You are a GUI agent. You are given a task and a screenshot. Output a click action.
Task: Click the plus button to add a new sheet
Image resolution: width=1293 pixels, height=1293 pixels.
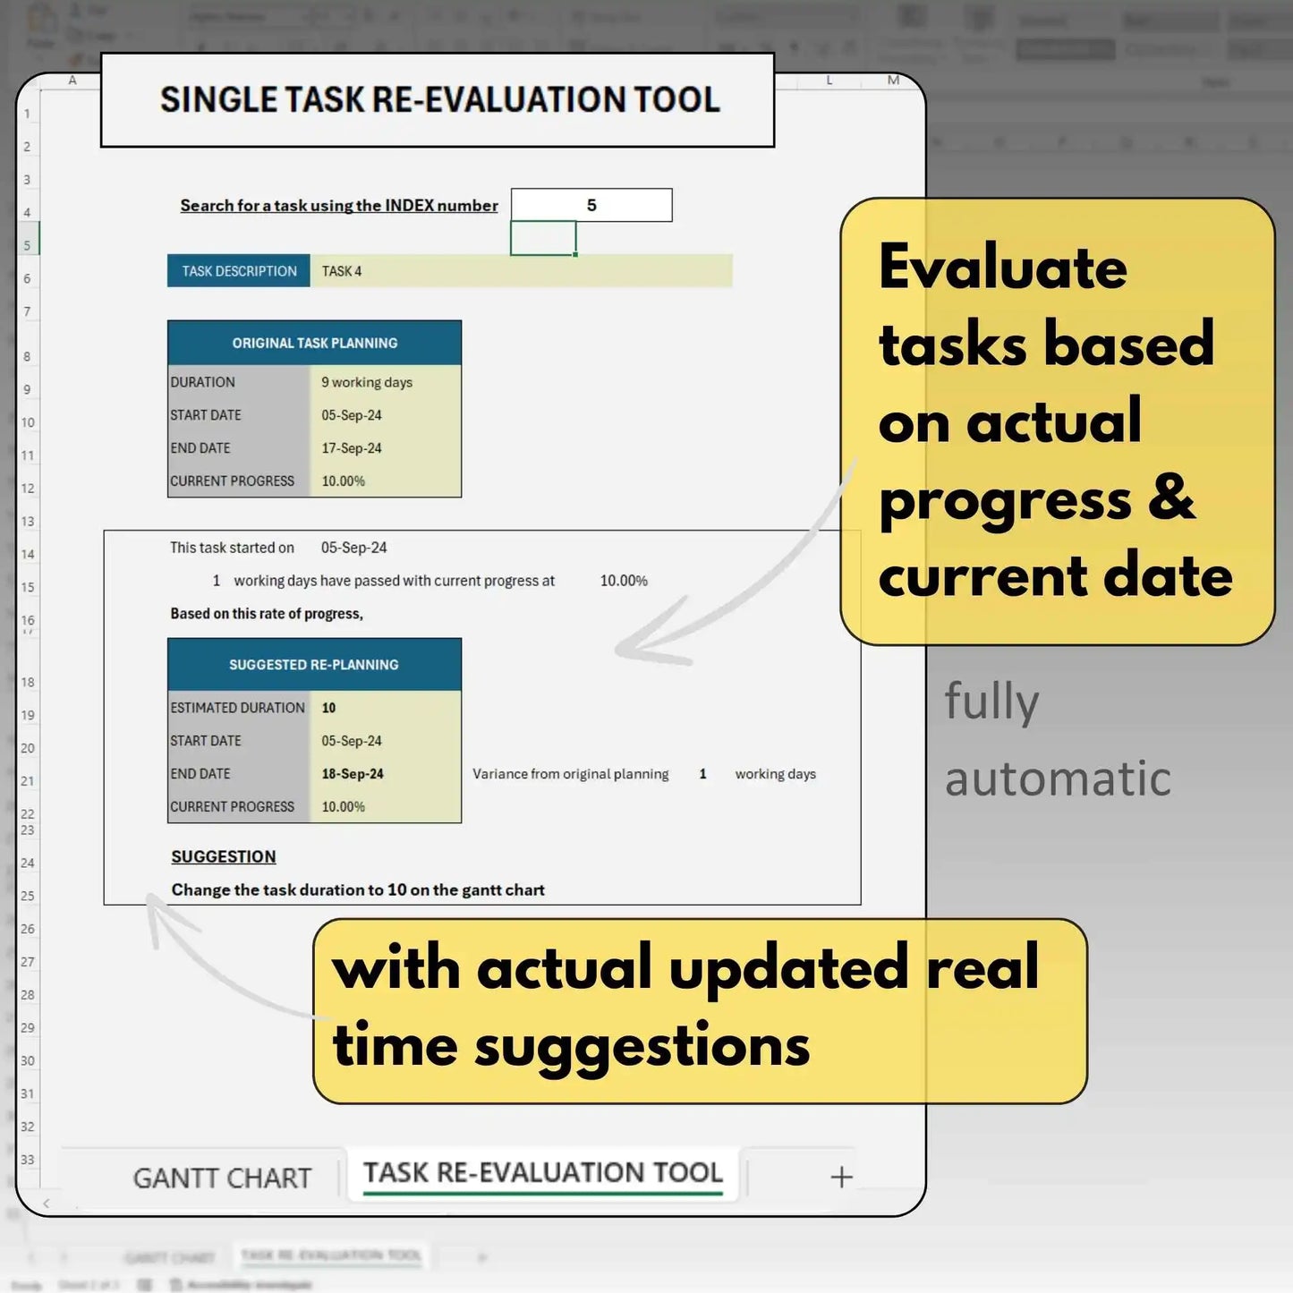pyautogui.click(x=841, y=1177)
